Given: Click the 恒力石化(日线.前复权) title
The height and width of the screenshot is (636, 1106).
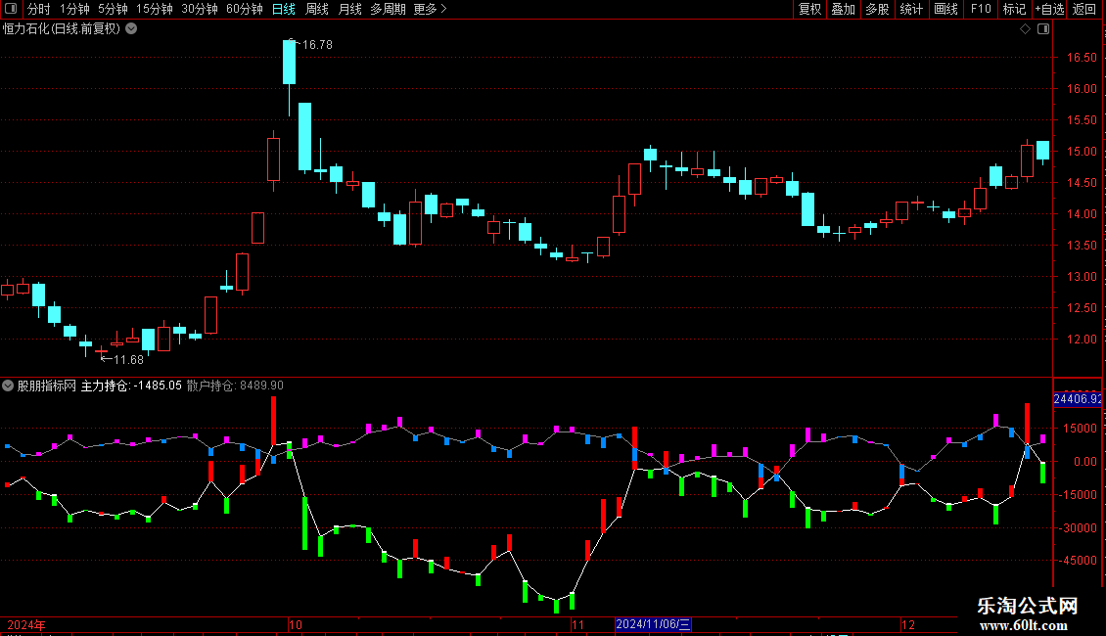Looking at the screenshot, I should [x=62, y=29].
